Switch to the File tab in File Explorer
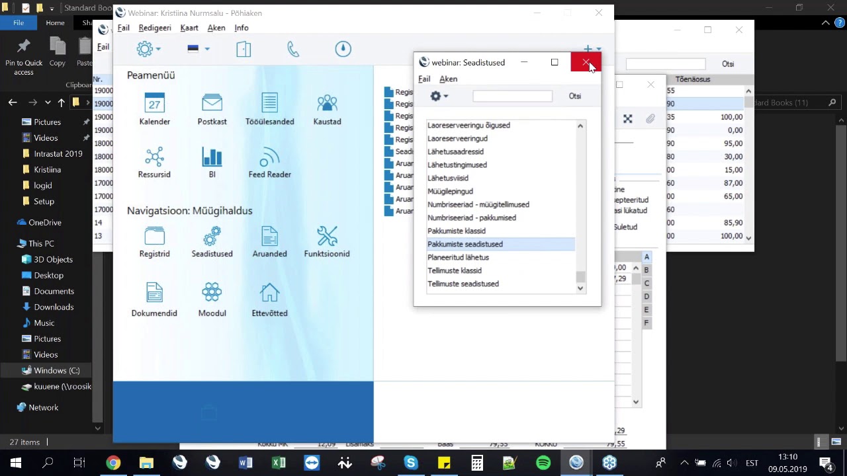The image size is (847, 476). point(19,22)
